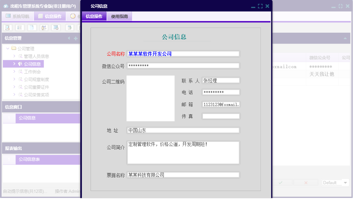Screen dimensions: 353x213
Task: Click the monitor display toolbar icon
Action: click(55, 28)
